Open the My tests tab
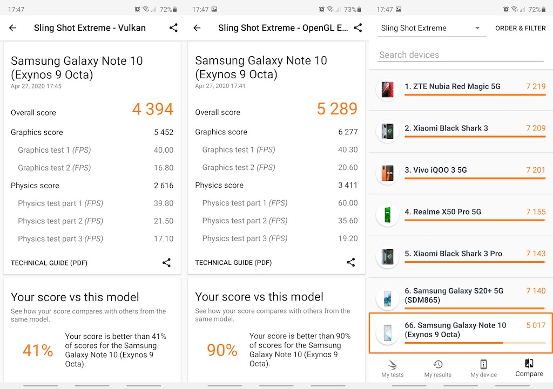 pyautogui.click(x=393, y=368)
